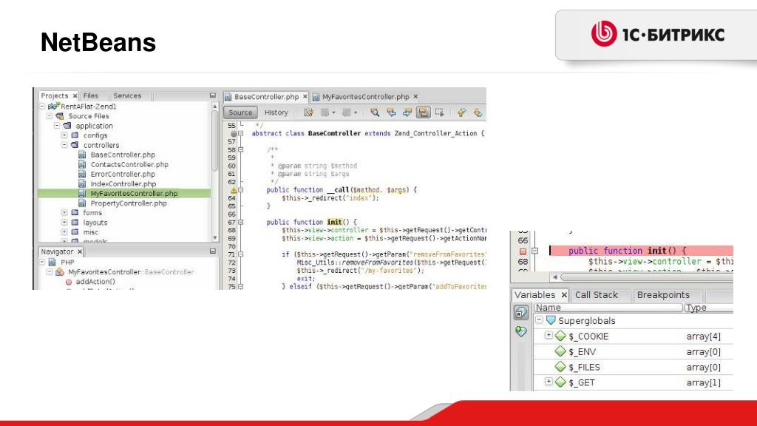
Task: Click the Find Previous Occurrence icon
Action: (391, 112)
